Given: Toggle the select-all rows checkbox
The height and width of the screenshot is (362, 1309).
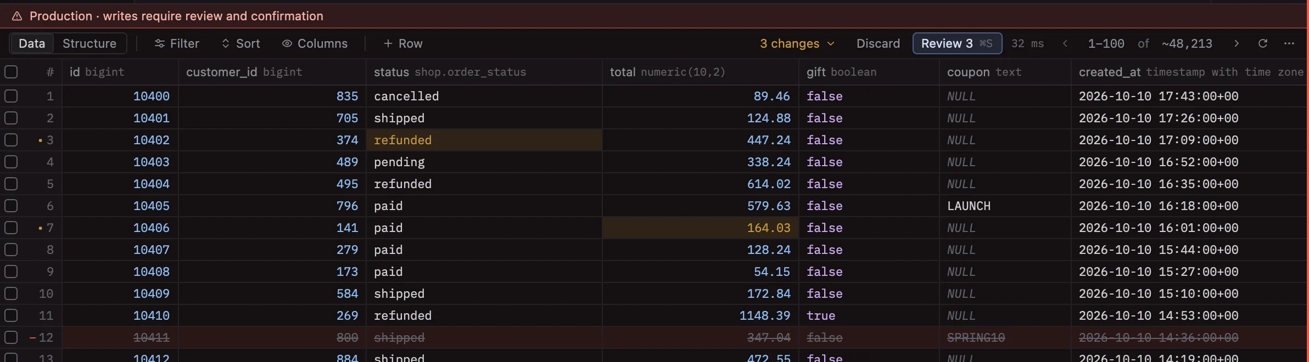Looking at the screenshot, I should (11, 72).
